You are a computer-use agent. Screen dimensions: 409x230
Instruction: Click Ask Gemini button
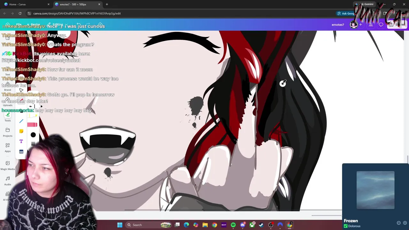[364, 4]
